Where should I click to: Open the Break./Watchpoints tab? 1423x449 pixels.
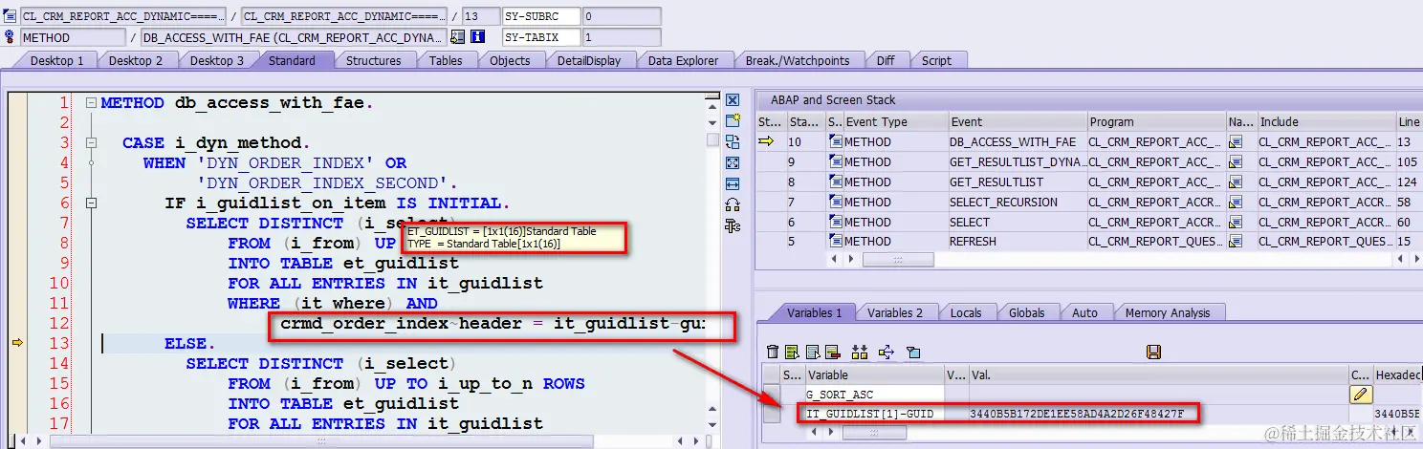click(798, 60)
